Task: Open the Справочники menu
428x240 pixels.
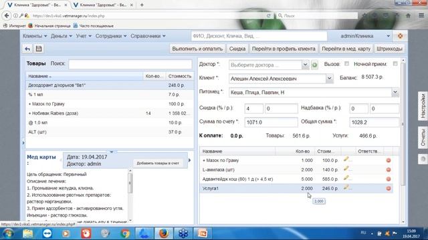Action: (x=148, y=36)
